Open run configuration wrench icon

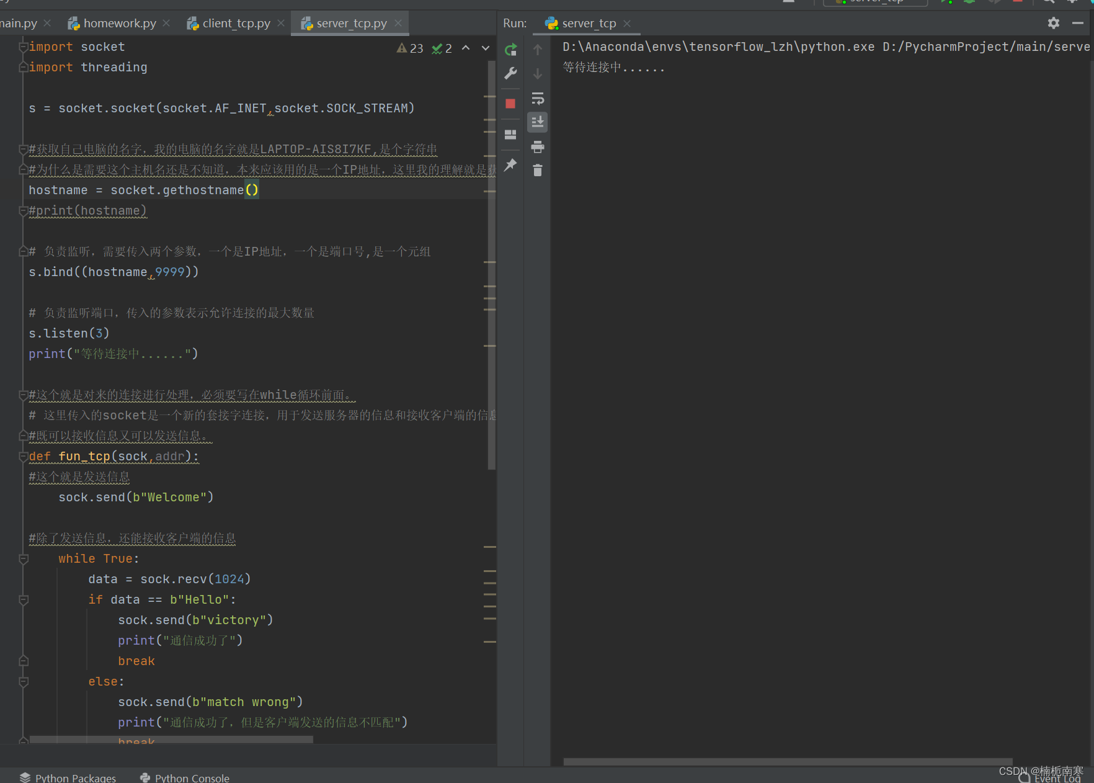(510, 73)
